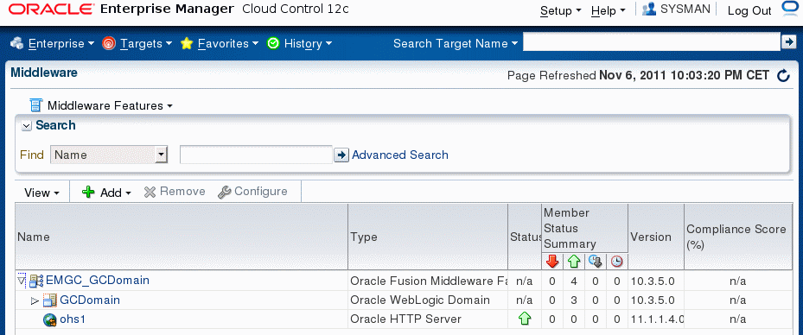
Task: Click the Remove button
Action: tap(175, 192)
